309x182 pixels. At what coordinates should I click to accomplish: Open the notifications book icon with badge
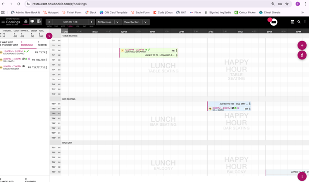(x=273, y=22)
